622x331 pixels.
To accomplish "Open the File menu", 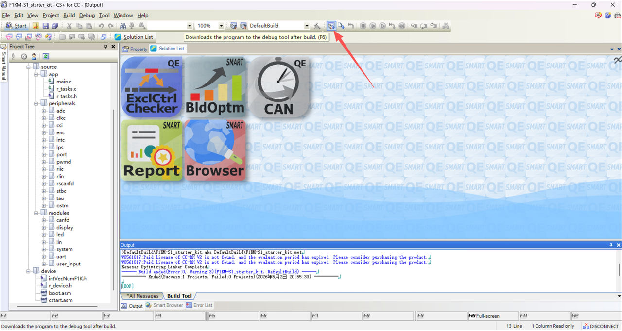I will (x=6, y=15).
